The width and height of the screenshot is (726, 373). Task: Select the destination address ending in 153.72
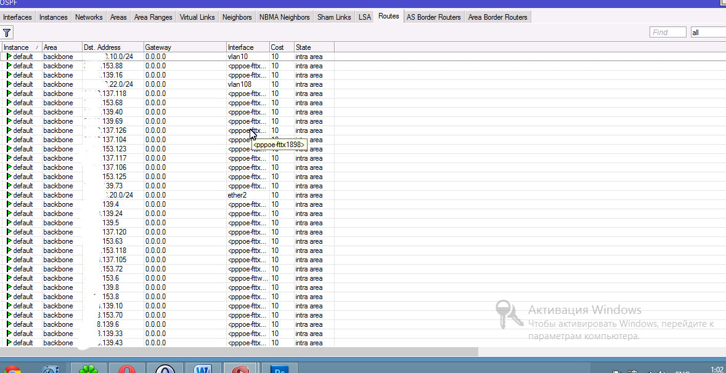tap(113, 269)
